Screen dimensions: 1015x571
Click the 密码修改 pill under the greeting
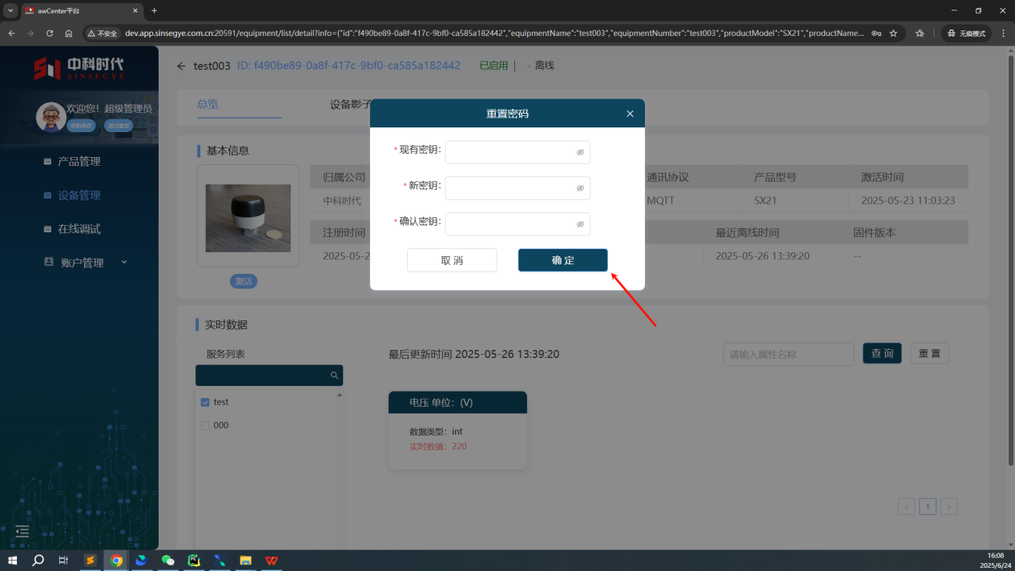(x=81, y=126)
